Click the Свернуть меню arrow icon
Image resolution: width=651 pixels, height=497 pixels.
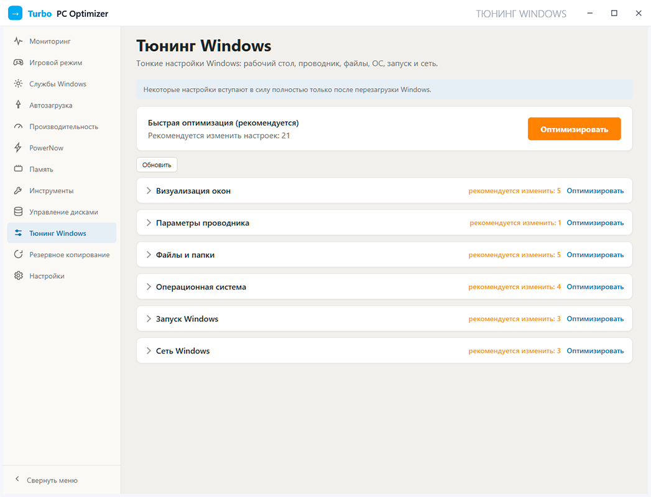click(x=17, y=479)
